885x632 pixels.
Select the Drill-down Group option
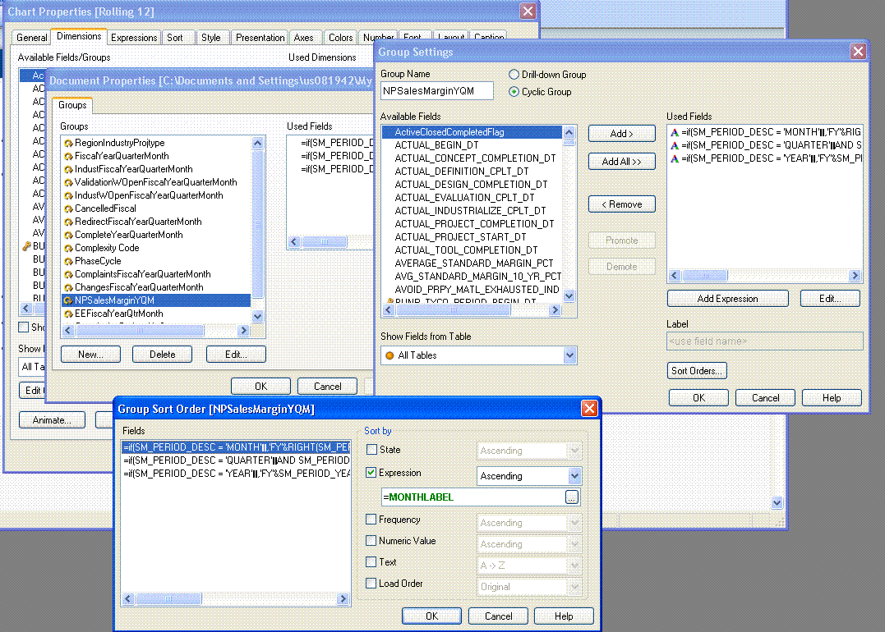[x=514, y=75]
